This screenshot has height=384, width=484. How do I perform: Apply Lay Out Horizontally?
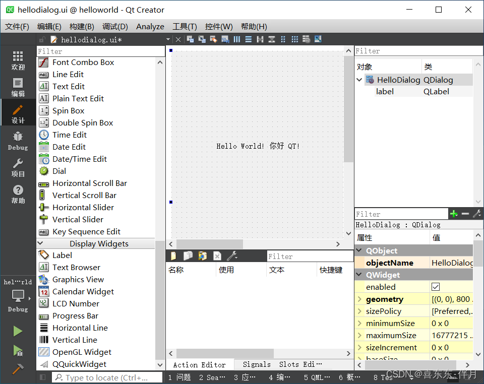click(237, 39)
